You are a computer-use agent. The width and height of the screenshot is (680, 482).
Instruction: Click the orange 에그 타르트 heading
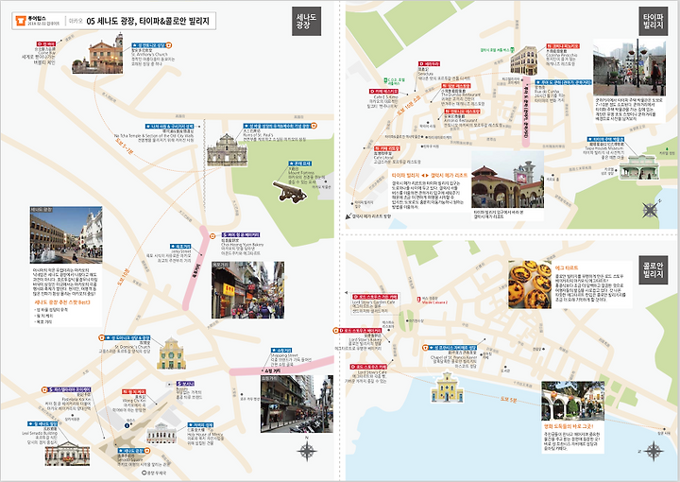(567, 268)
